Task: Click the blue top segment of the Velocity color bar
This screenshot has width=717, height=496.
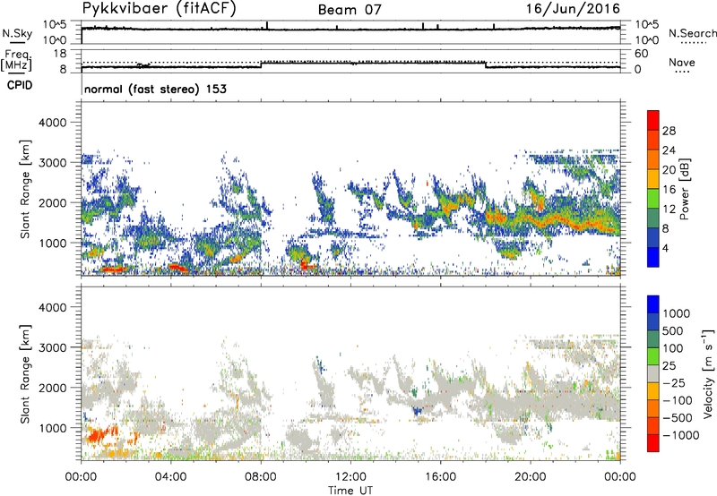Action: [653, 304]
